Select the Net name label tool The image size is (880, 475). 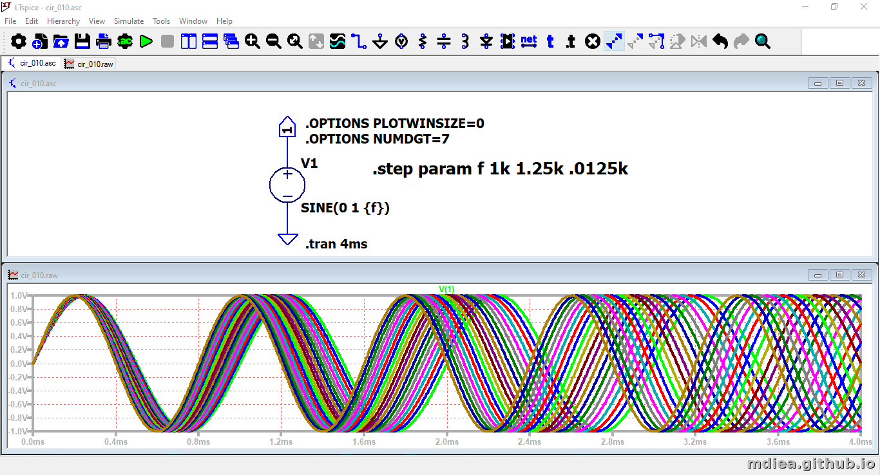coord(529,41)
